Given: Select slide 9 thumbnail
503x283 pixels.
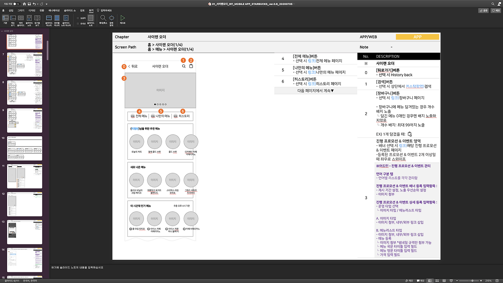Looking at the screenshot, I should pyautogui.click(x=25, y=120).
